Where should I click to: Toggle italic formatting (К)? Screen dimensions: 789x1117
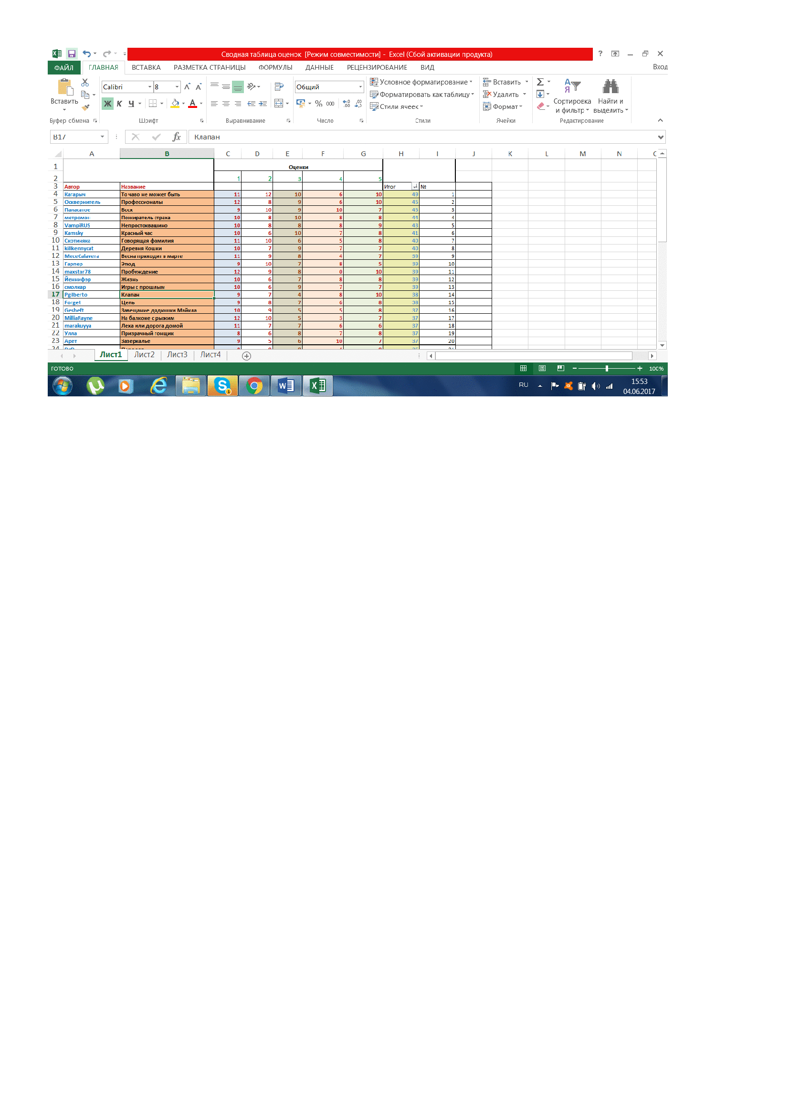tap(120, 104)
